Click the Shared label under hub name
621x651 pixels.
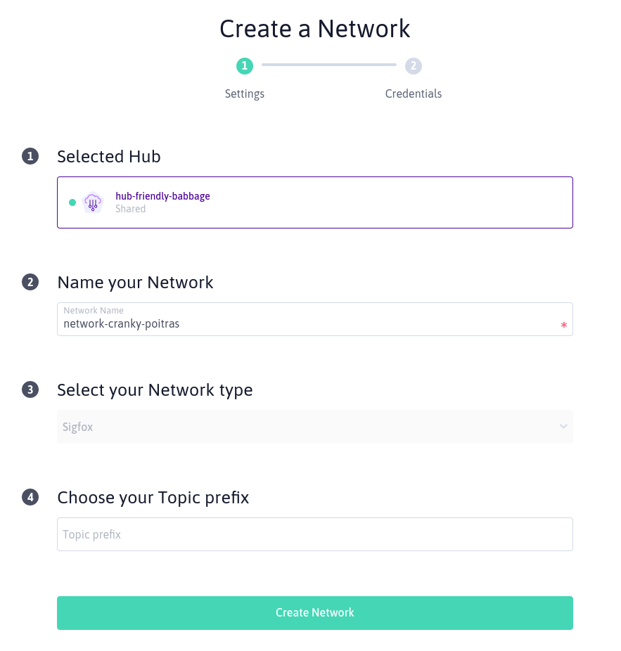pyautogui.click(x=131, y=209)
